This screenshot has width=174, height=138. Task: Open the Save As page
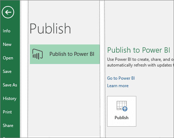[x=10, y=85]
